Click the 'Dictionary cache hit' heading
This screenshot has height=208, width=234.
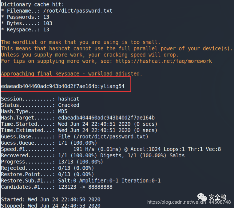(32, 4)
